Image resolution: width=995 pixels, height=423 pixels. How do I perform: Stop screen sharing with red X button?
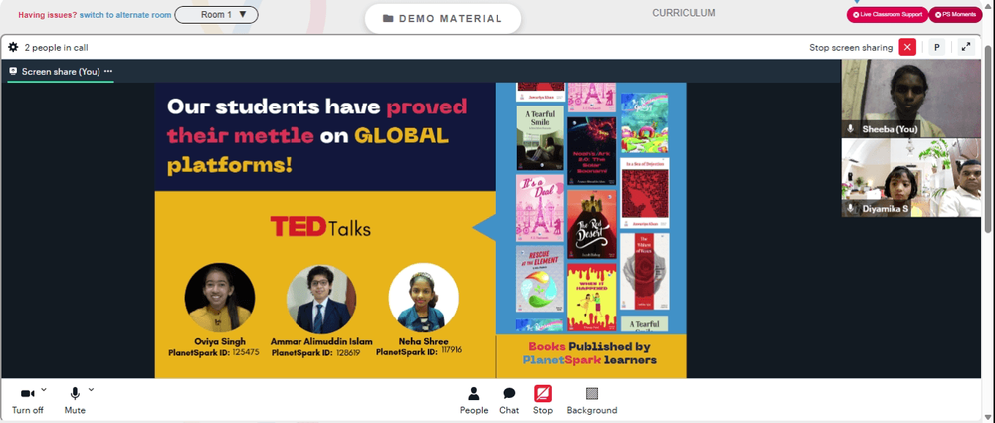[907, 47]
